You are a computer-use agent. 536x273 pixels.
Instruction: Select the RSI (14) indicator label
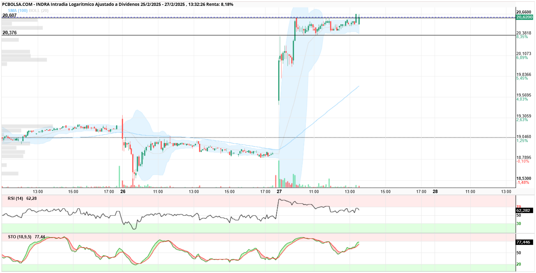15,198
